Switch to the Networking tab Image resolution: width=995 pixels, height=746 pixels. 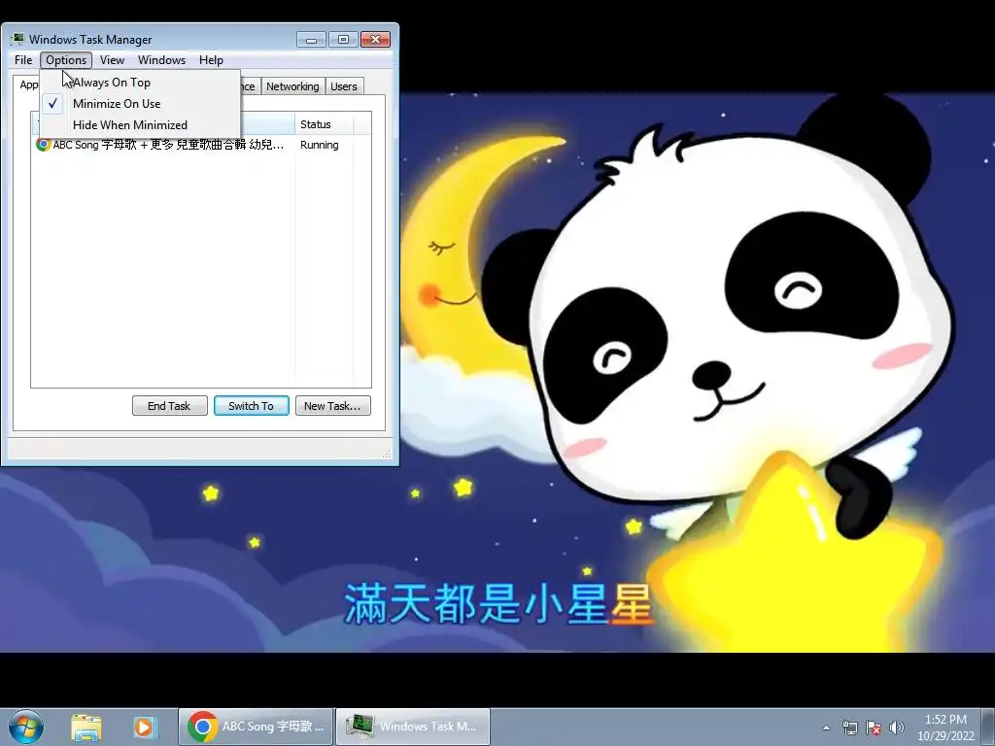click(x=292, y=86)
